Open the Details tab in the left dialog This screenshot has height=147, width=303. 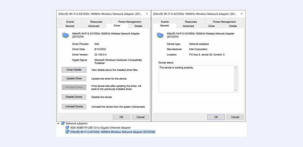coord(138,26)
